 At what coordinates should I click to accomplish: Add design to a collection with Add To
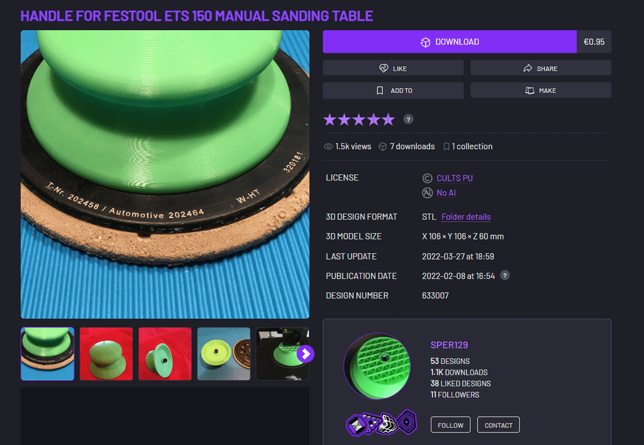click(x=393, y=91)
